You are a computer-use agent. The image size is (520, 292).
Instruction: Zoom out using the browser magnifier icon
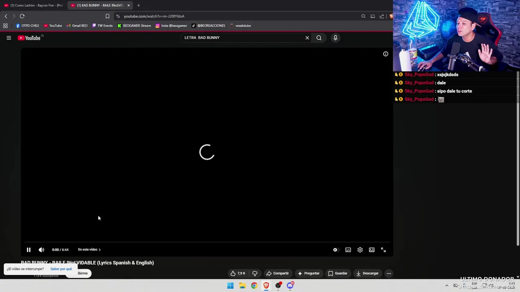point(363,16)
